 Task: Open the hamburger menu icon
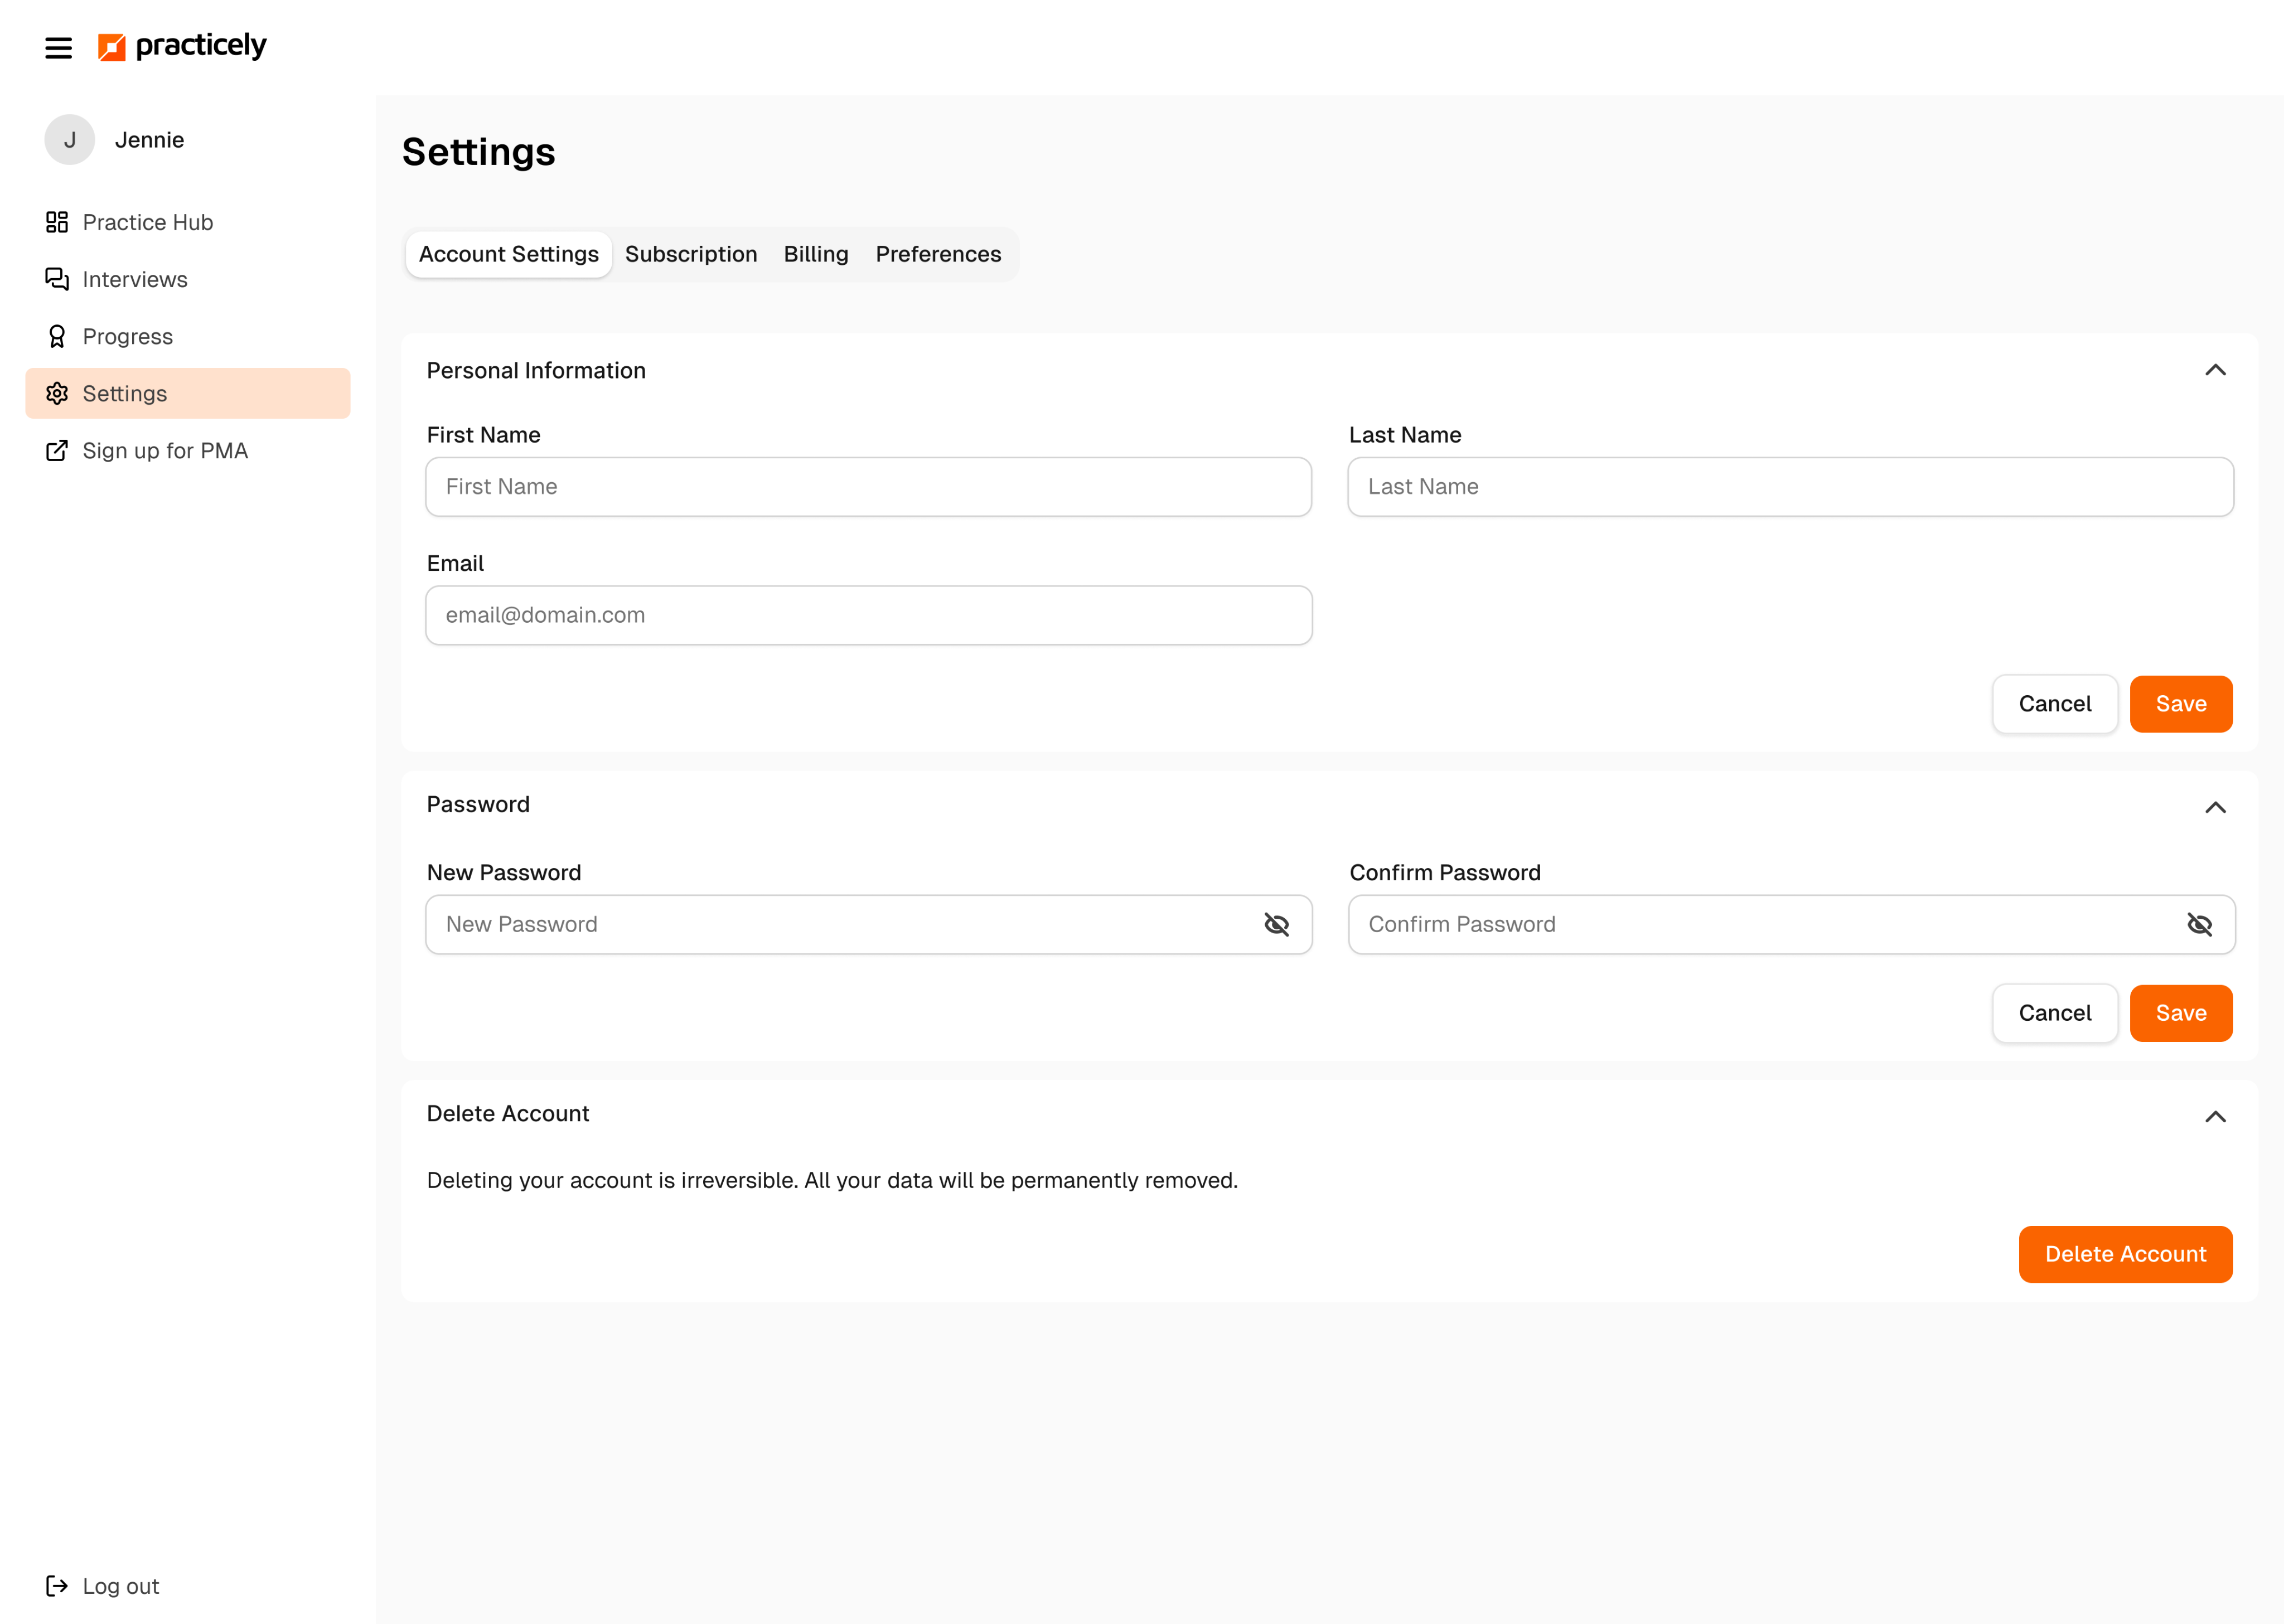coord(58,48)
